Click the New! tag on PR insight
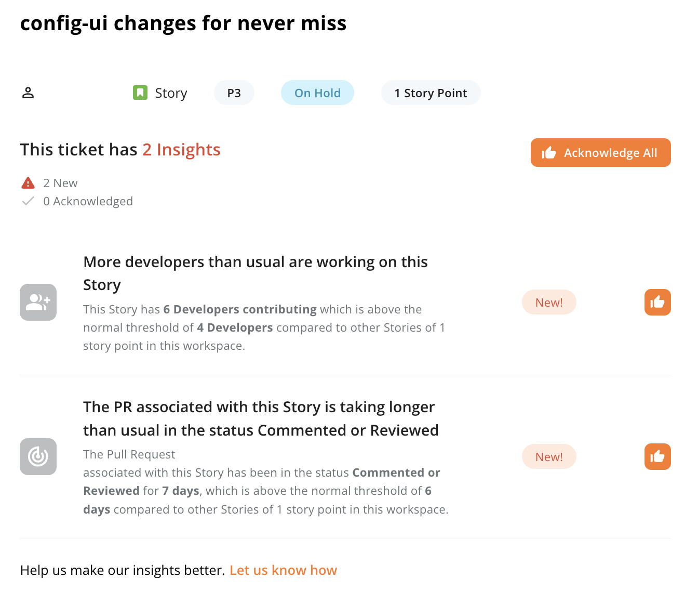This screenshot has height=604, width=698. (549, 456)
